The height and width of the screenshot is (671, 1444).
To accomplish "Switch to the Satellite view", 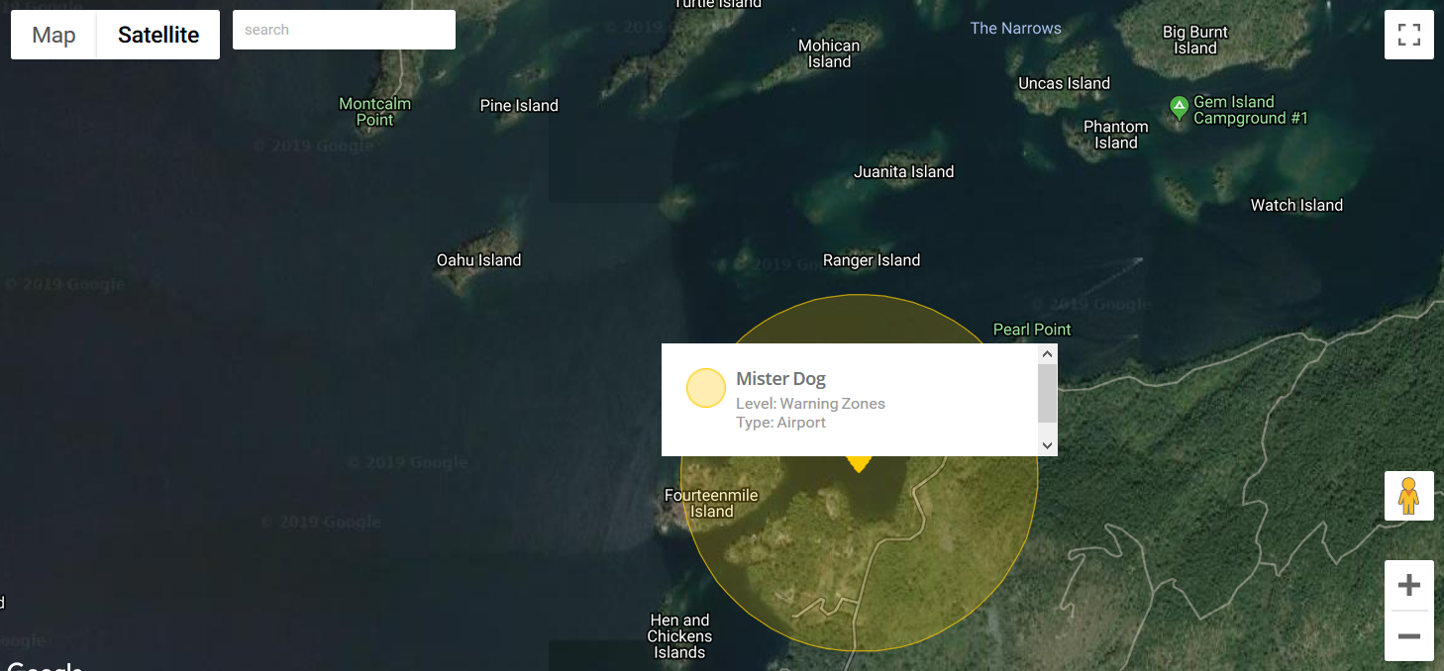I will pyautogui.click(x=158, y=35).
